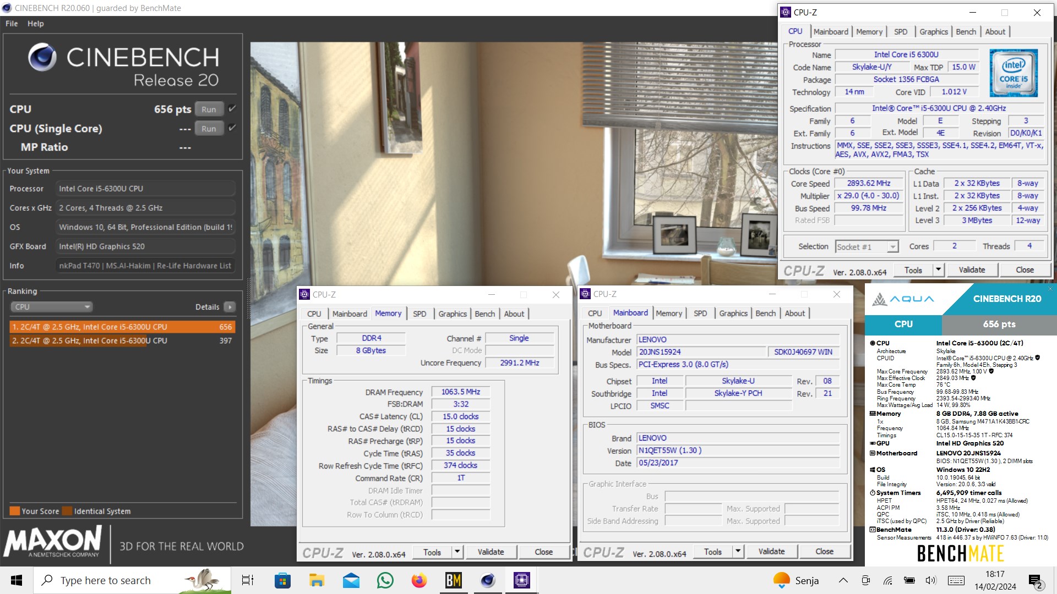Open WhatsApp from the taskbar
Viewport: 1057px width, 594px height.
(385, 580)
